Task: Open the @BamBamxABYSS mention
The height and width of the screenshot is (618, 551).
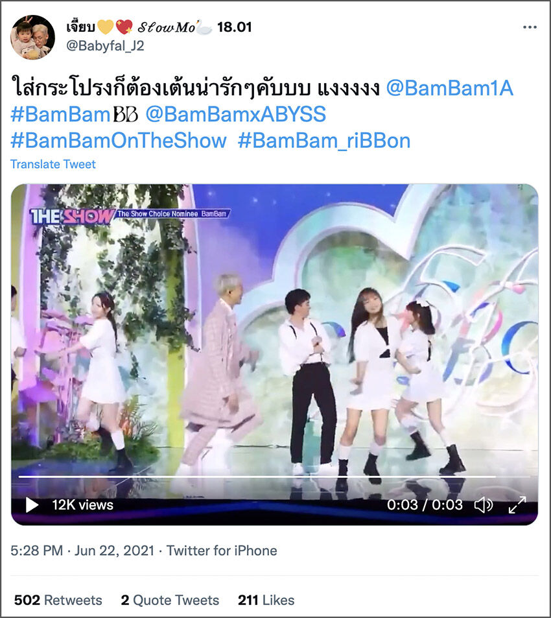Action: 235,114
